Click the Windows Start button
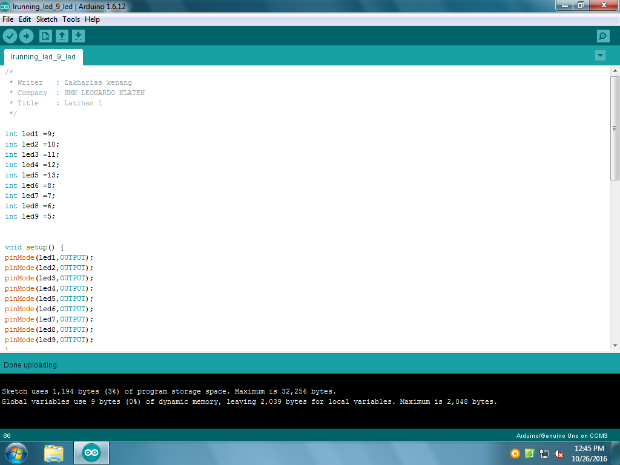Screen dimensions: 620x465 [x=16, y=453]
